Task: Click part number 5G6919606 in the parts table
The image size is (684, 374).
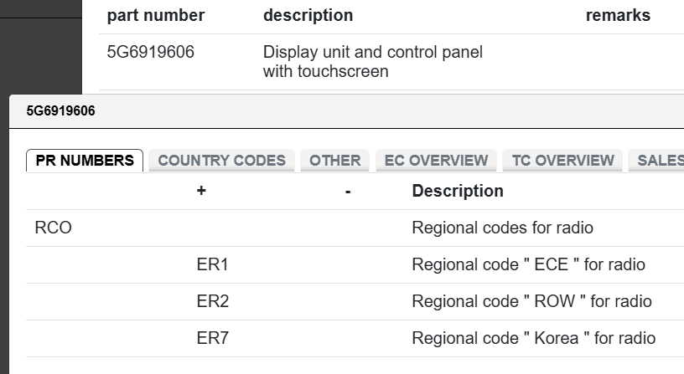Action: pyautogui.click(x=151, y=52)
